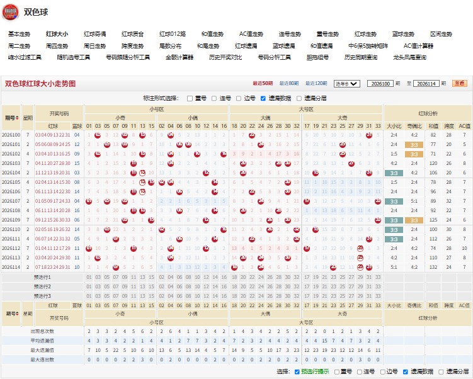Focus end period field 2026114
The height and width of the screenshot is (379, 473).
[x=426, y=84]
